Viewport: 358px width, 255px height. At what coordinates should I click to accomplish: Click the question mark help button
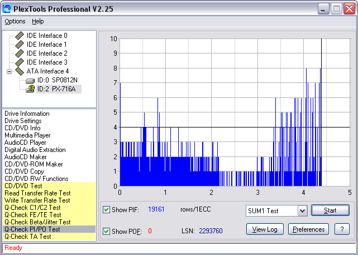342,229
